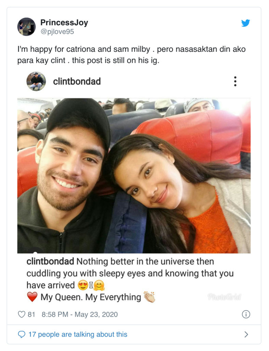Screen dimensions: 269x351
Task: Click the hugging face emoji in caption
Action: click(x=99, y=286)
